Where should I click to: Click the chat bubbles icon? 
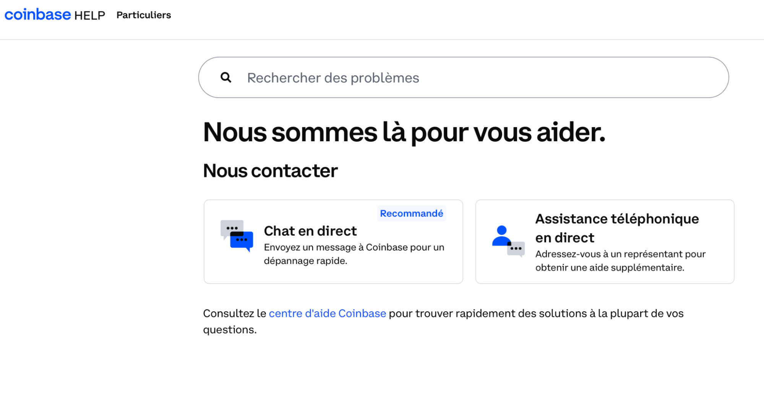click(236, 234)
